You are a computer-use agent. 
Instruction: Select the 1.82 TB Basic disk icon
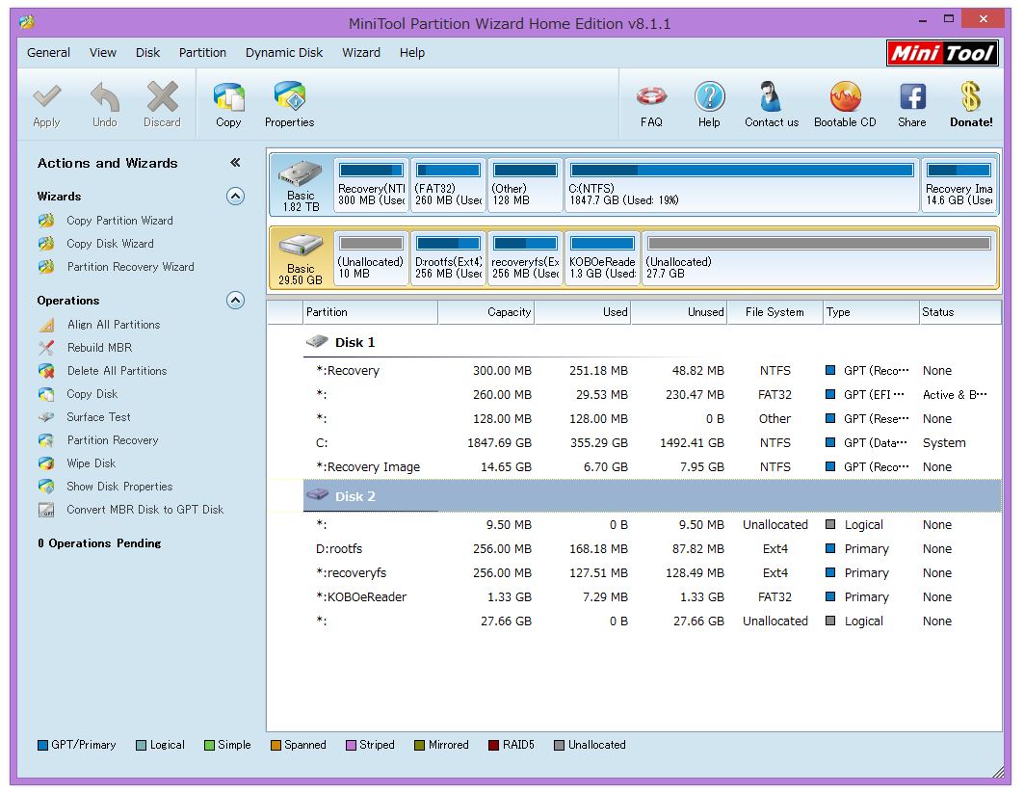tap(301, 174)
